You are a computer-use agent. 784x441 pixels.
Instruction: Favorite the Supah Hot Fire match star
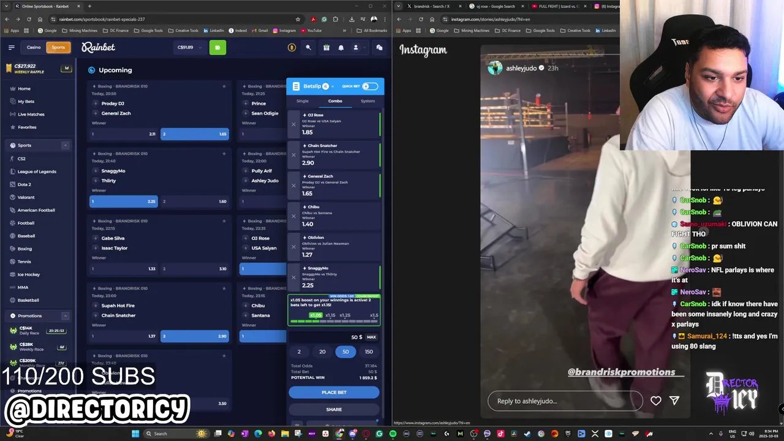[224, 288]
